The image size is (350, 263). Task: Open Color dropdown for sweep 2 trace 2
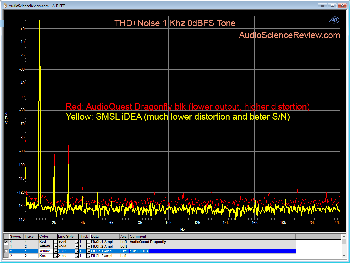click(55, 256)
